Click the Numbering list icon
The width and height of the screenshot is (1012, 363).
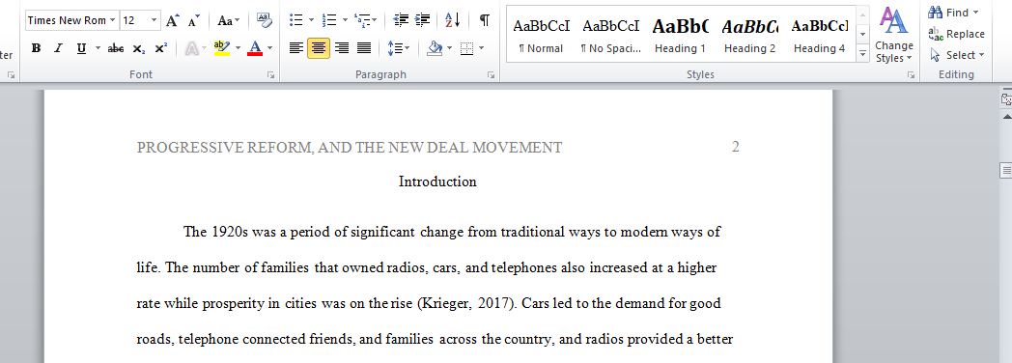(329, 20)
